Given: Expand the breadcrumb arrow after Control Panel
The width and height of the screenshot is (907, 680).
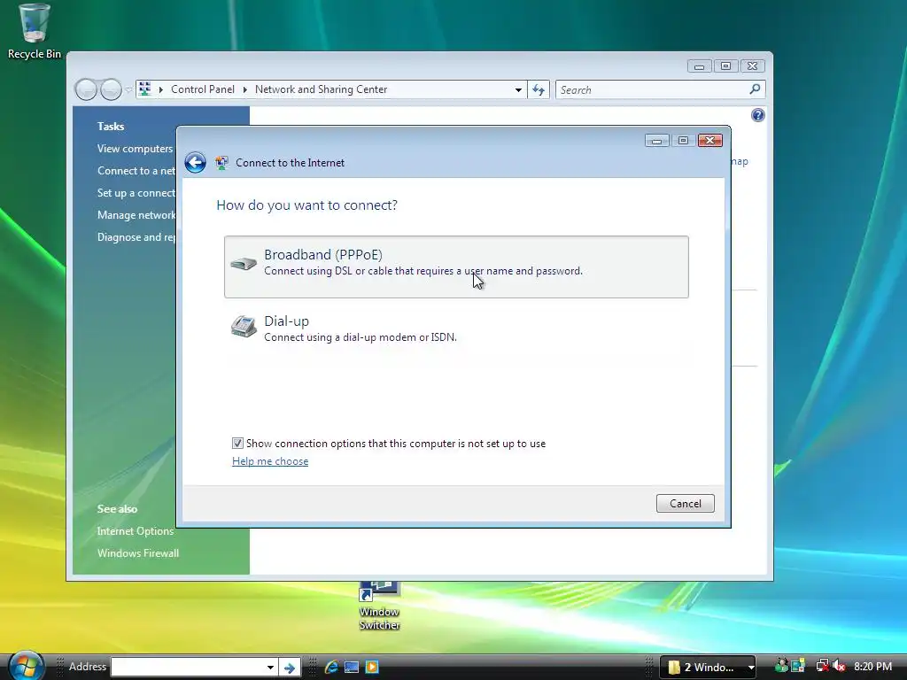Looking at the screenshot, I should click(245, 89).
